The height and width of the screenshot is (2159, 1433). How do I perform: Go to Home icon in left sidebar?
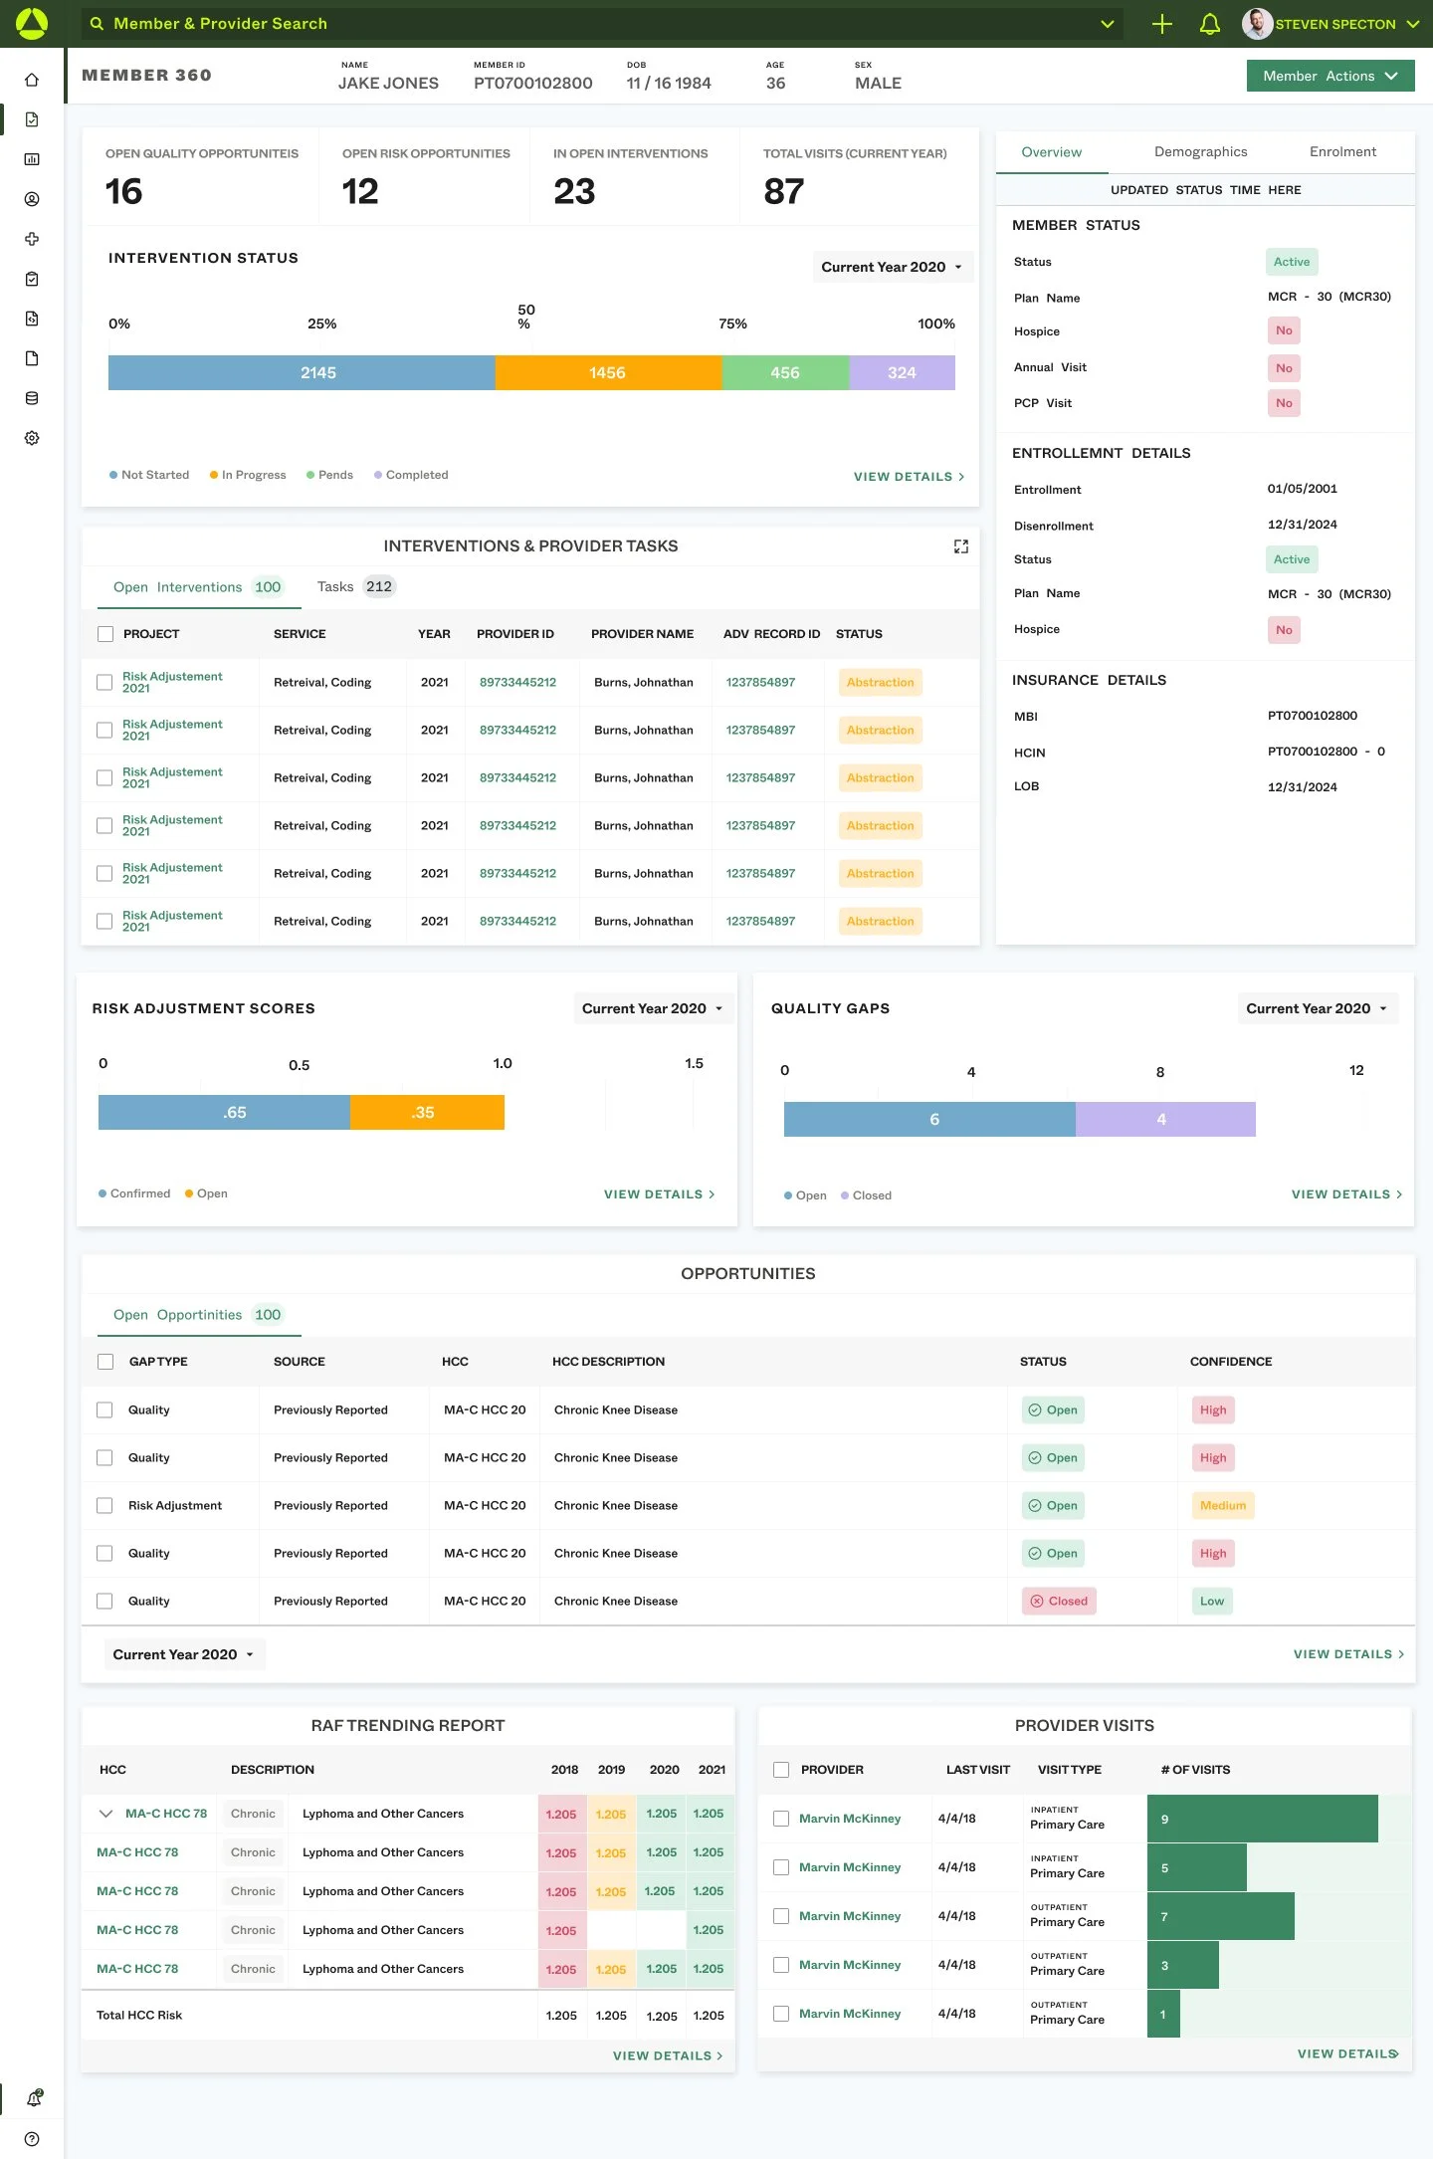(32, 80)
